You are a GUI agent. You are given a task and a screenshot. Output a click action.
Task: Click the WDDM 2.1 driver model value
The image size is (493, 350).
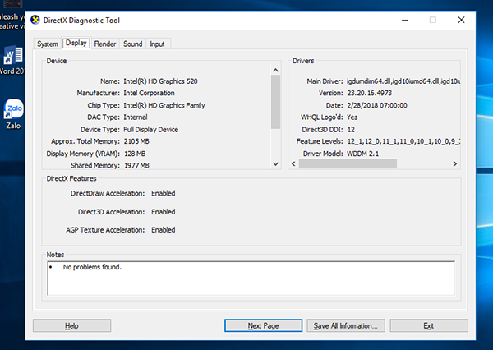(x=362, y=154)
